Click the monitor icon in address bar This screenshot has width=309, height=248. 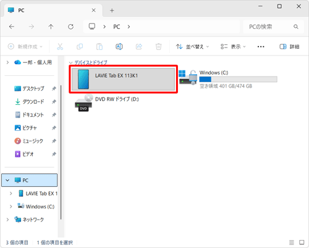(92, 27)
